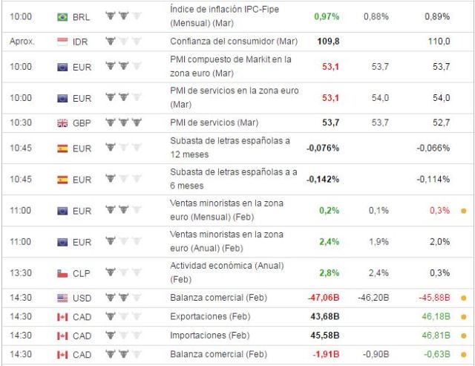
Task: Click the Brazil flag beside BRL
Action: [x=62, y=16]
